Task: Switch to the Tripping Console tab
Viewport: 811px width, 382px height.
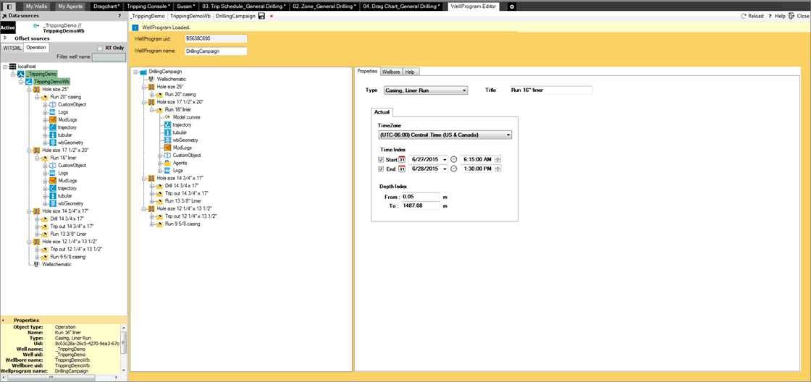Action: [x=148, y=7]
